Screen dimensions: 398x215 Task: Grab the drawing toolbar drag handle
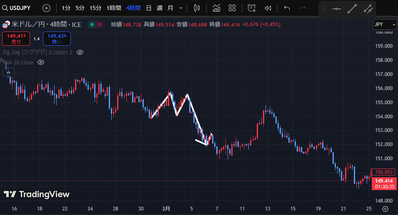[323, 9]
